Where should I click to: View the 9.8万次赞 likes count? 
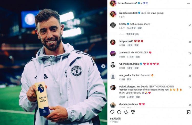pyautogui.click(x=115, y=119)
